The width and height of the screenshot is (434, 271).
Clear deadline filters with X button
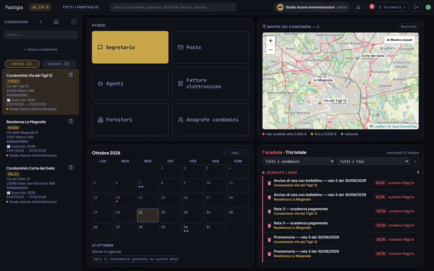(415, 161)
